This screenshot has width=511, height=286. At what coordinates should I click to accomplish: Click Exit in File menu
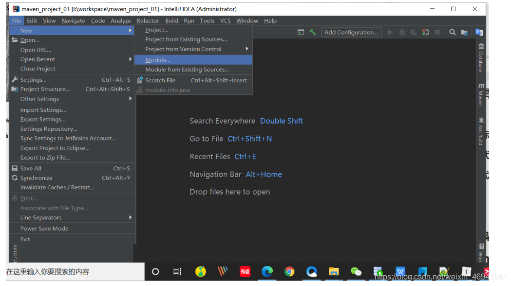pos(73,239)
